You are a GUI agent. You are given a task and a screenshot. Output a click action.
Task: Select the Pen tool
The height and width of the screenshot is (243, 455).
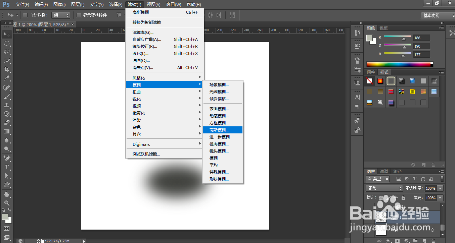click(7, 158)
